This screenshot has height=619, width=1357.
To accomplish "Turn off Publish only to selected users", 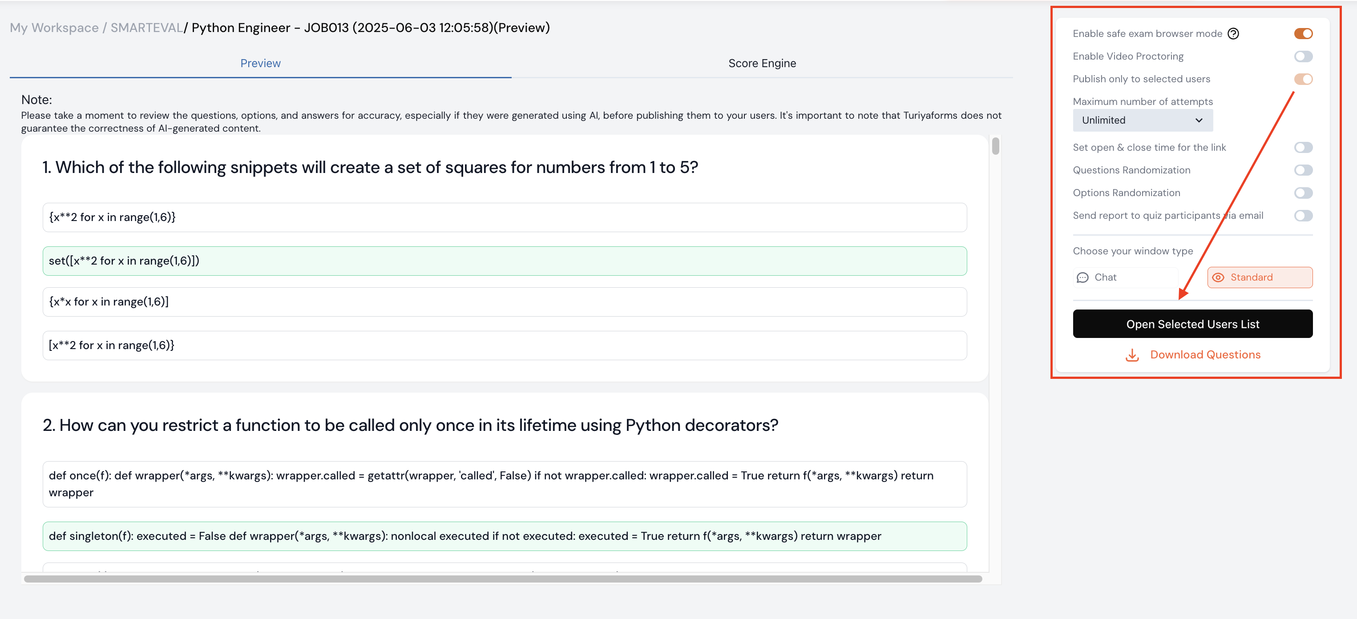I will tap(1303, 79).
